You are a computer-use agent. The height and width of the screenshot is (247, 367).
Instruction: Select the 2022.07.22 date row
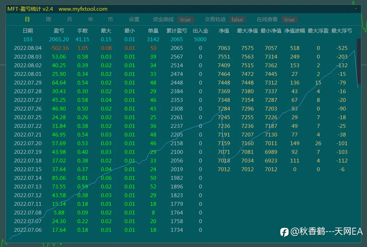pyautogui.click(x=28, y=126)
